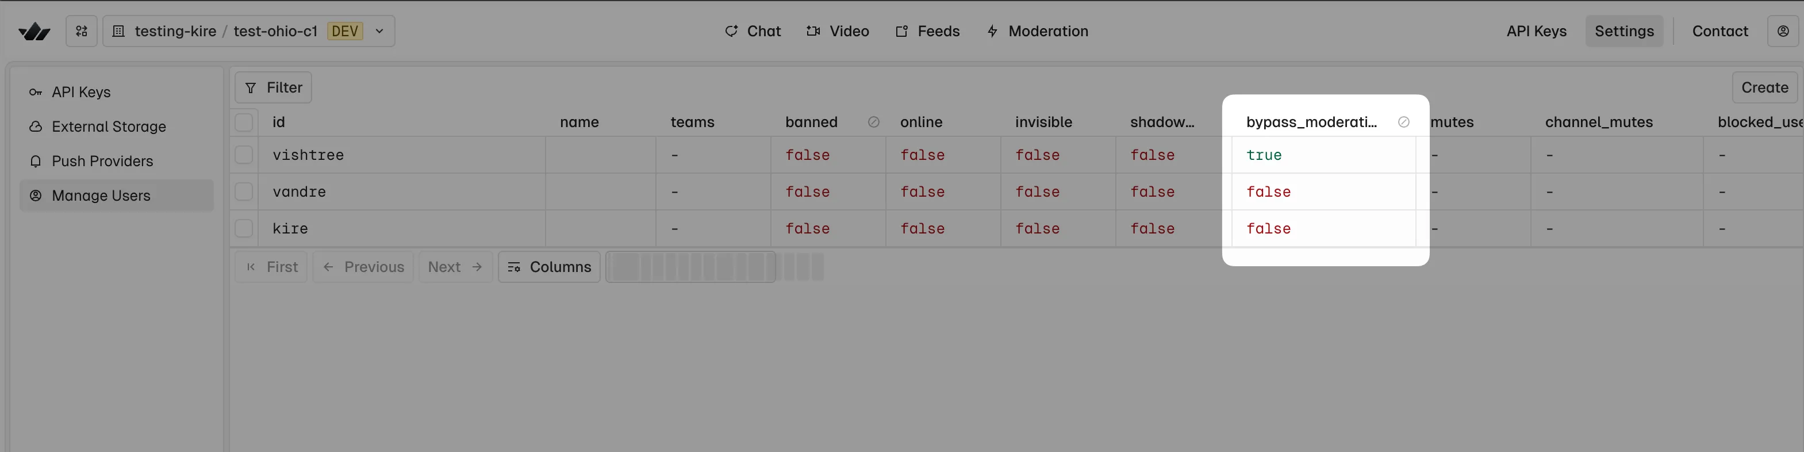Image resolution: width=1804 pixels, height=452 pixels.
Task: Open Push Providers from the sidebar
Action: coord(102,160)
